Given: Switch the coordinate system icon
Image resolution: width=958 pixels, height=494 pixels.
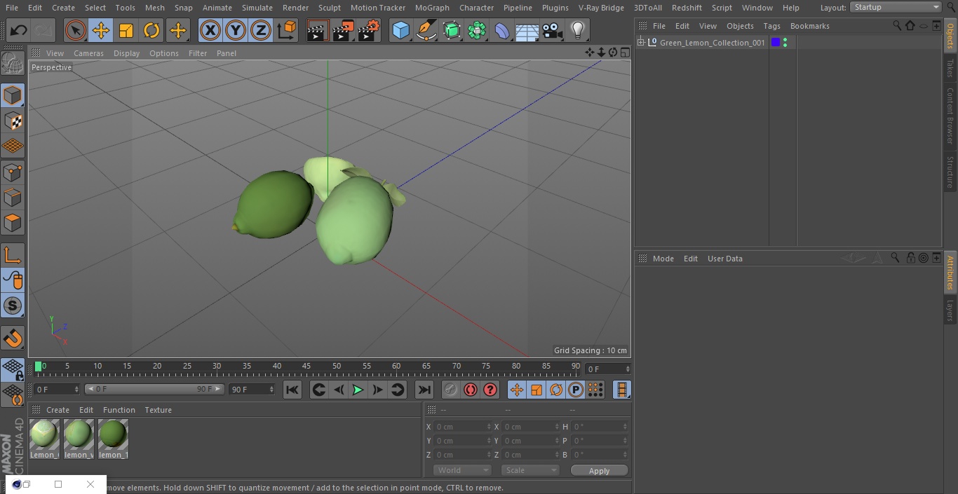Looking at the screenshot, I should click(287, 30).
